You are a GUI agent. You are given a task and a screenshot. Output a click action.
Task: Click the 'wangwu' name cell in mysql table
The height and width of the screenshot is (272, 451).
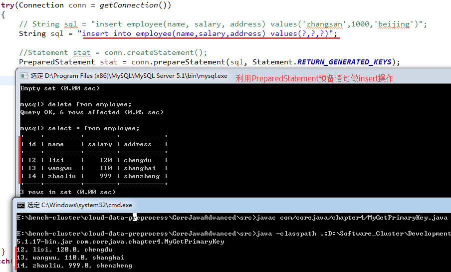[x=60, y=168]
